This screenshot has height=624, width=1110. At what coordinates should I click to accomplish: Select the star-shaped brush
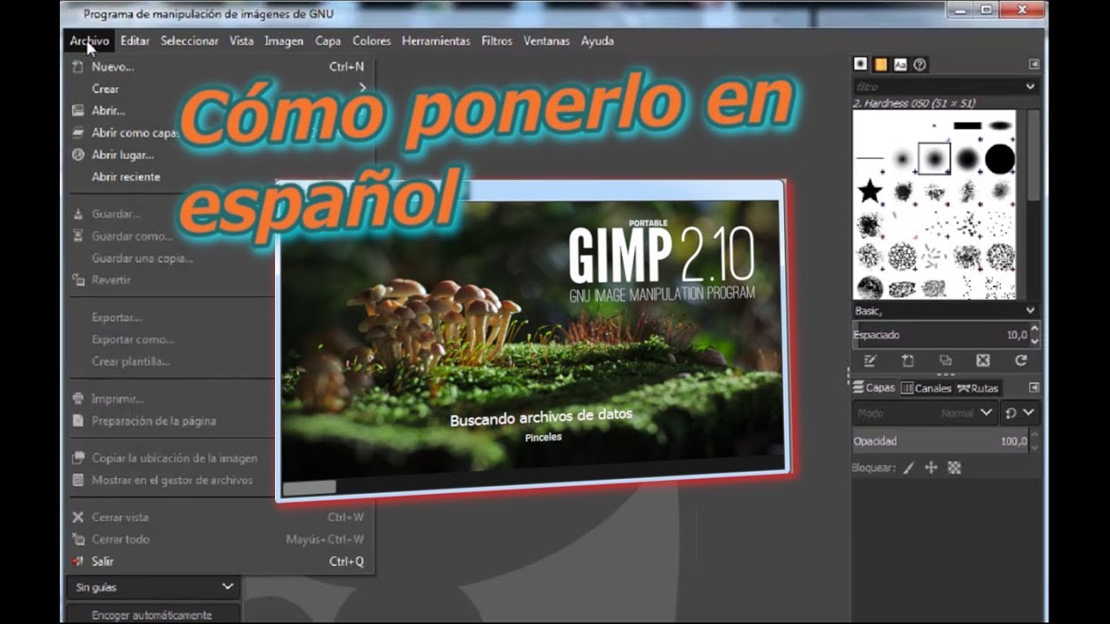870,191
